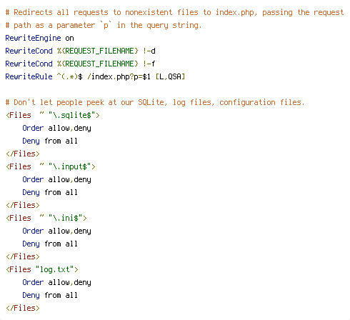Click the comment about SQLite and log files
The width and height of the screenshot is (350, 320).
[x=155, y=102]
